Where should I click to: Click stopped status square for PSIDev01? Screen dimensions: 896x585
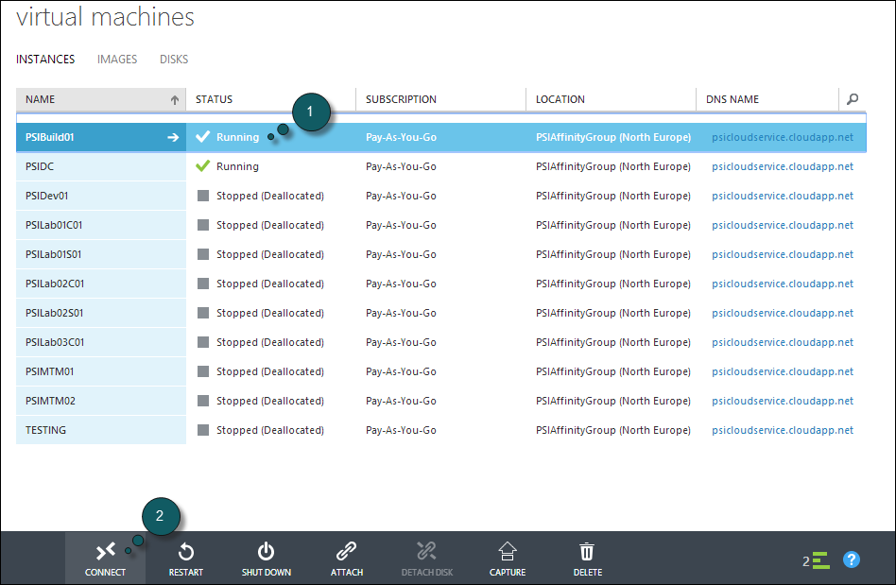tap(203, 196)
